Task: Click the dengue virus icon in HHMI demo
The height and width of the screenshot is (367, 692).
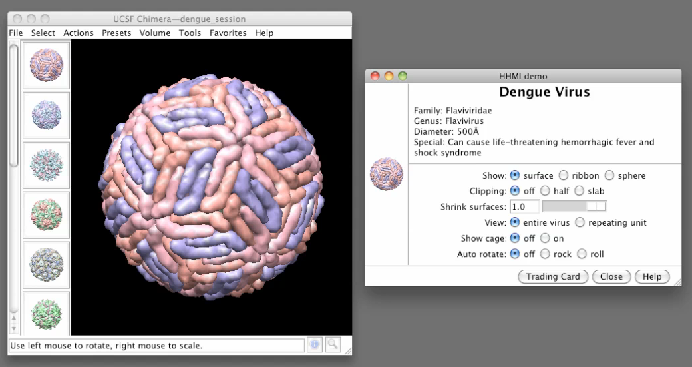Action: click(387, 174)
